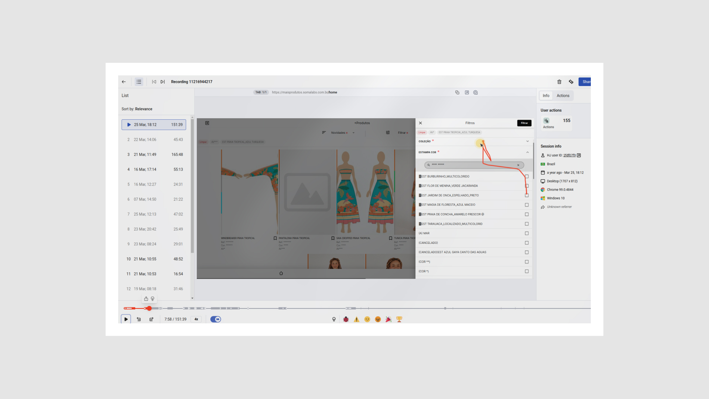Open the 4x playback speed dropdown
Image resolution: width=709 pixels, height=399 pixels.
[196, 319]
